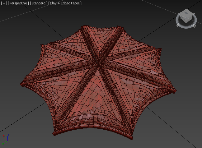Click the right-most rib tip of umbrella
The width and height of the screenshot is (202, 148).
click(x=175, y=92)
